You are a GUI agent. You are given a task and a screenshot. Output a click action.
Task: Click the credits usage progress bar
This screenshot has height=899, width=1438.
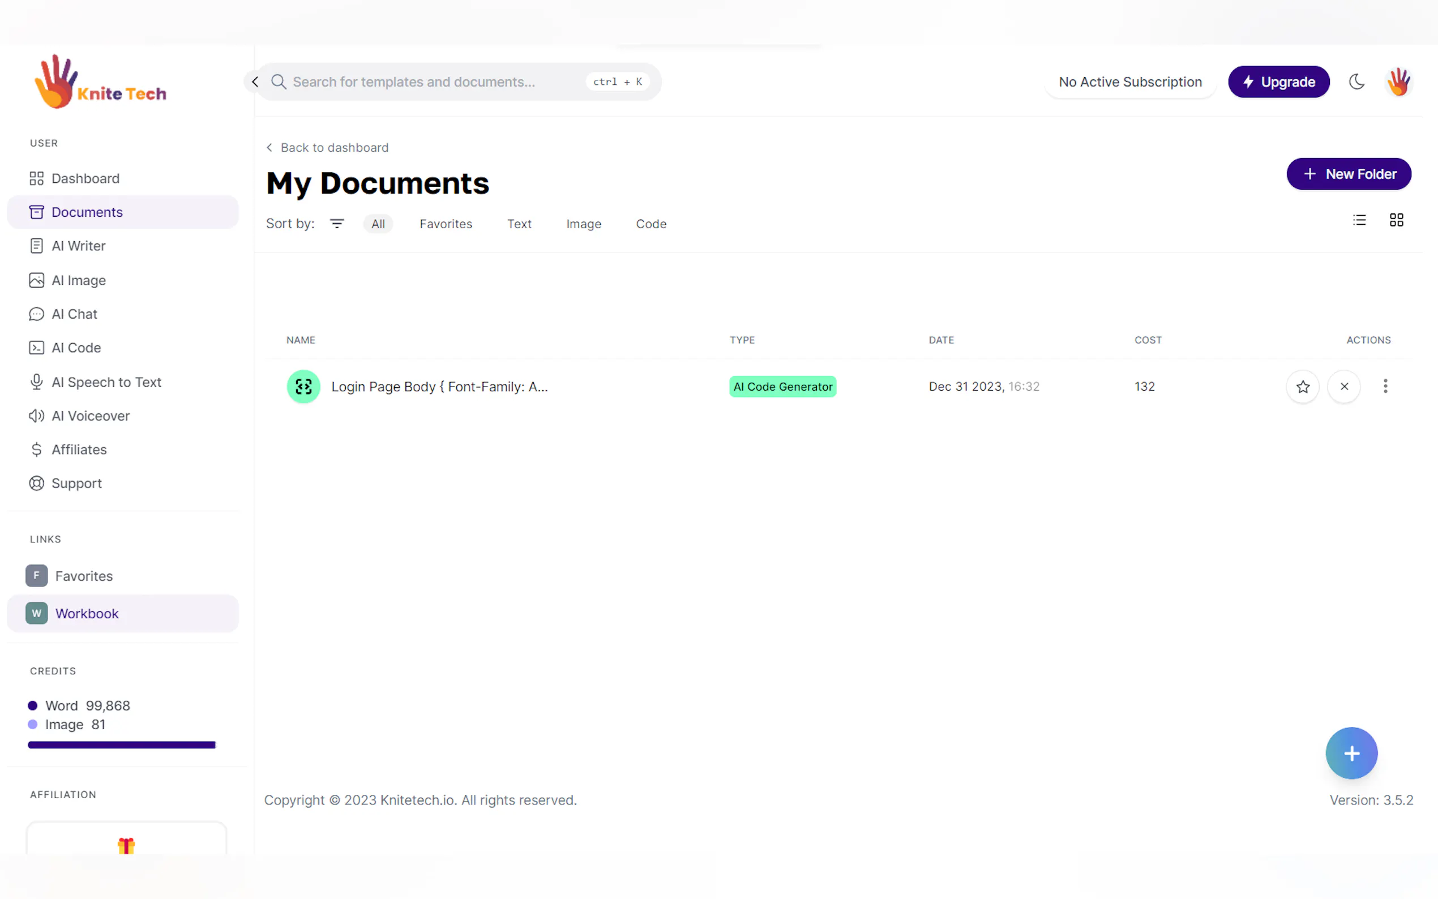pyautogui.click(x=121, y=744)
